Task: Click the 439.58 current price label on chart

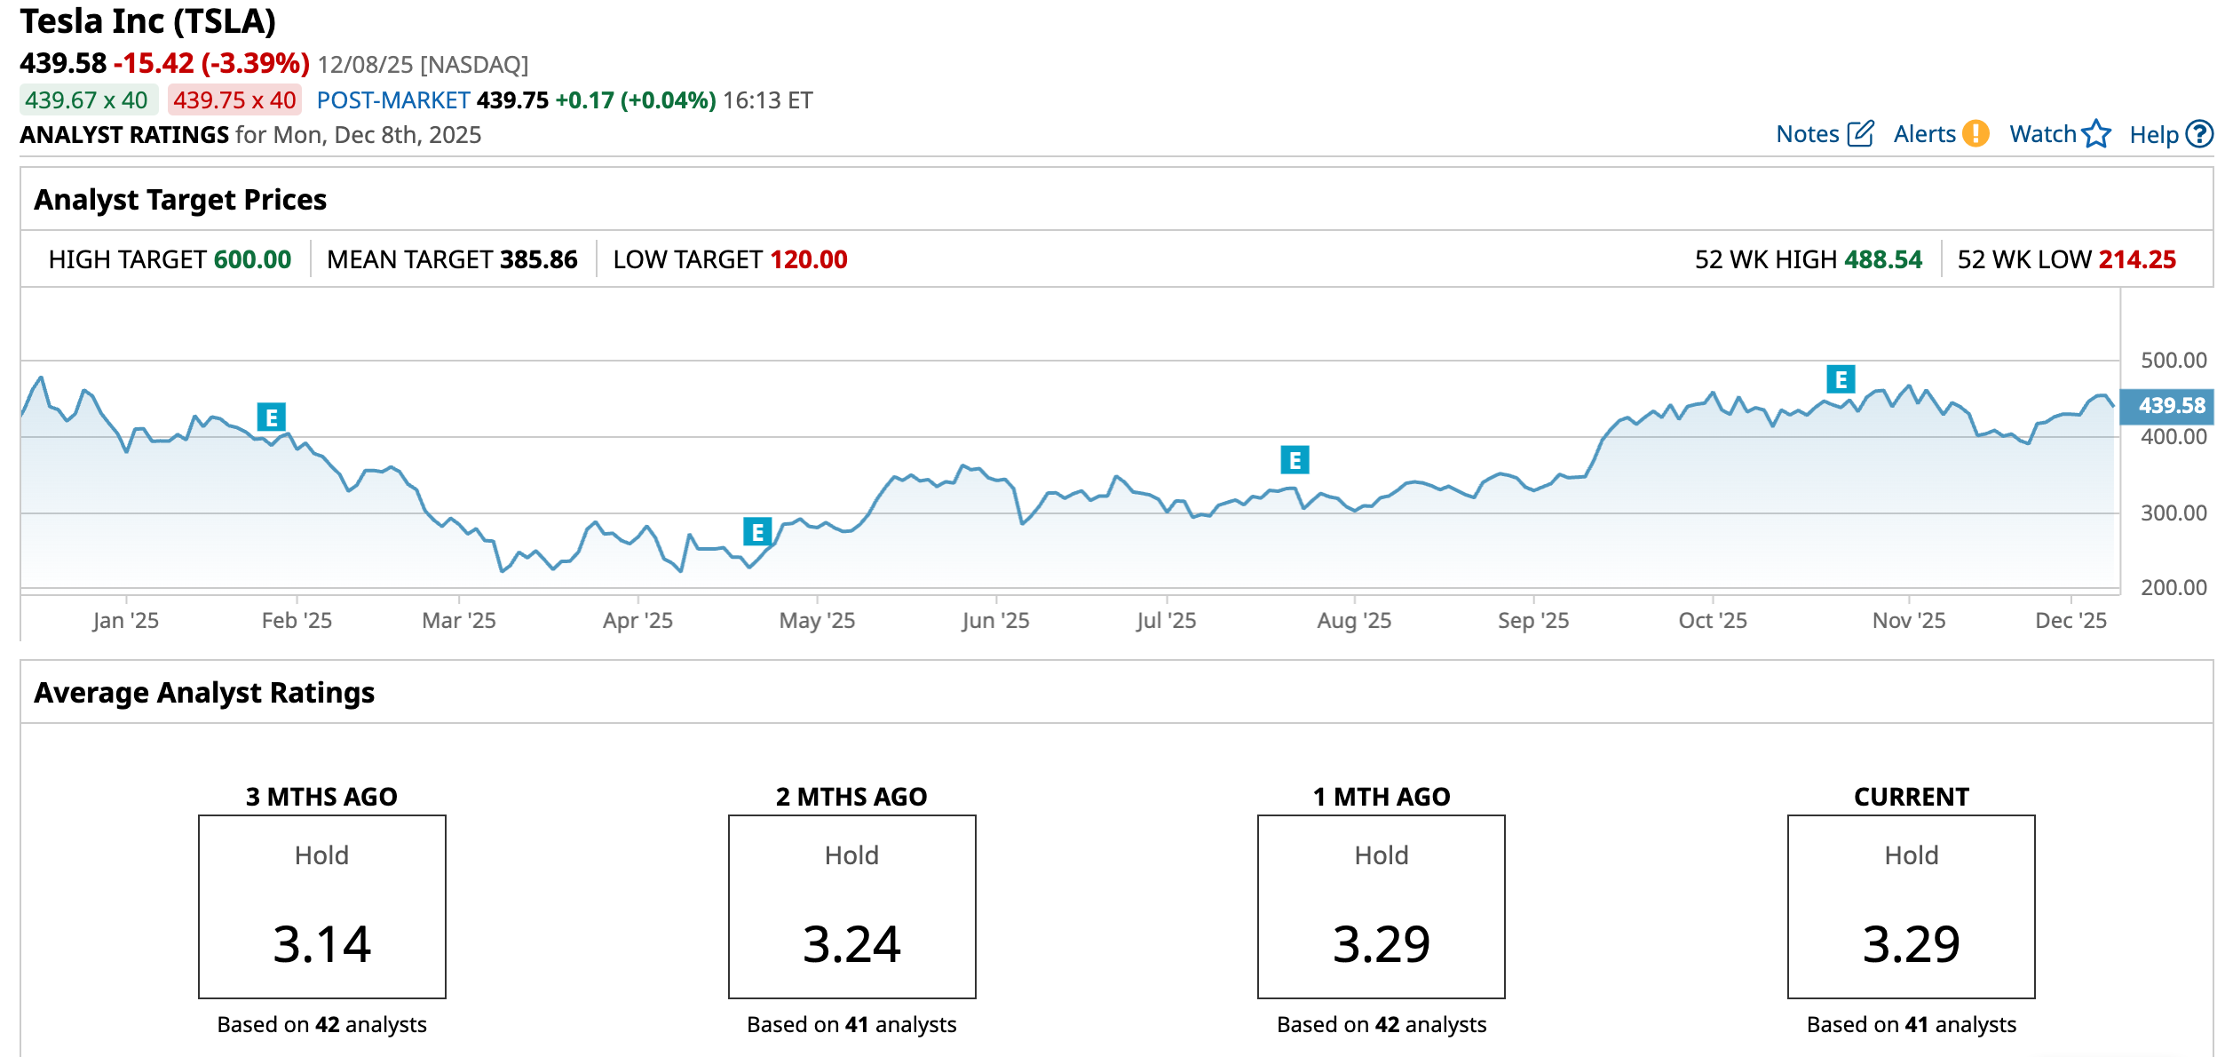Action: click(2170, 406)
